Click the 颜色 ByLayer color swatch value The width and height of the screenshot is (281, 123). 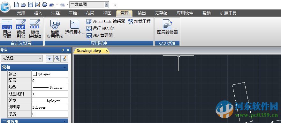(49, 74)
